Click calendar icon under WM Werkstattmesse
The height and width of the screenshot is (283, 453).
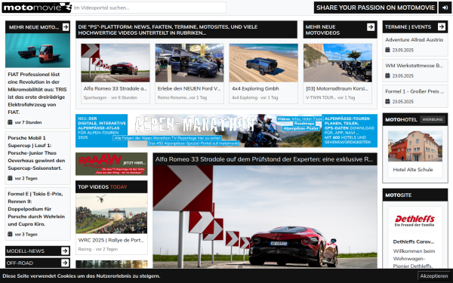coord(387,75)
